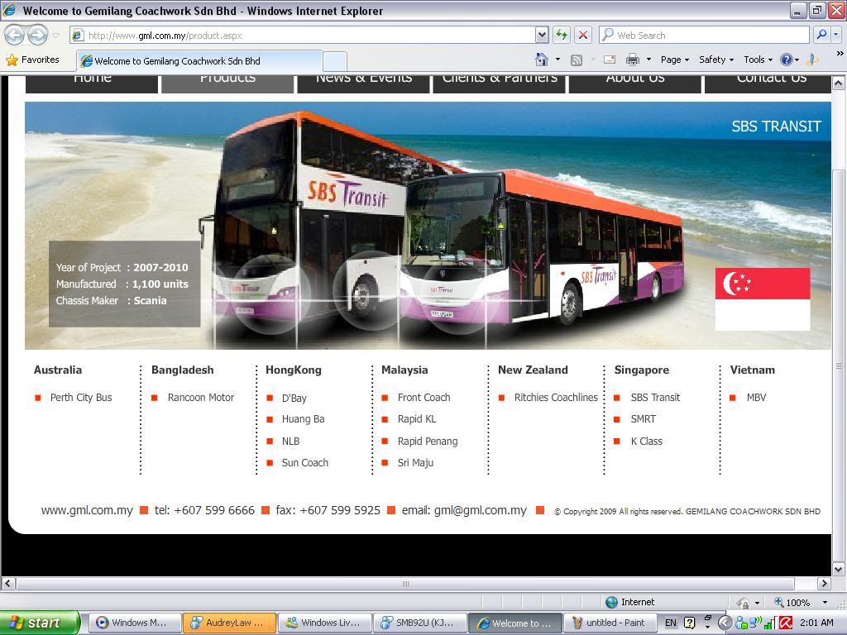
Task: Stop loading with the red X icon
Action: pyautogui.click(x=583, y=35)
